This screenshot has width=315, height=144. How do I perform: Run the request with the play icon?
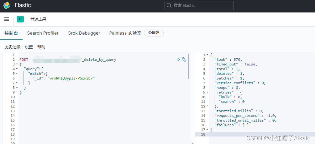(178, 60)
